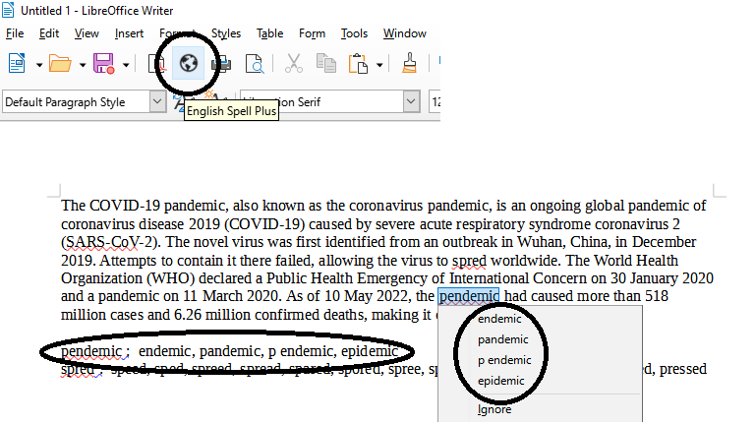Open the Tools menu
This screenshot has height=425, width=755.
click(354, 33)
